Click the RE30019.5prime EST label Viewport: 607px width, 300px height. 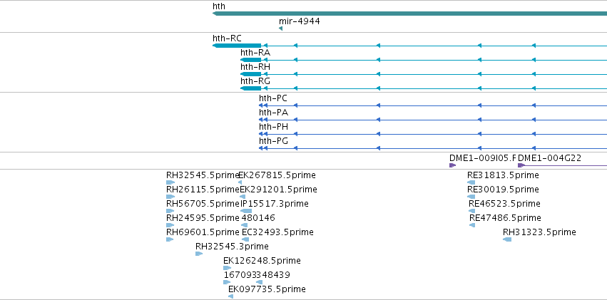(x=503, y=190)
